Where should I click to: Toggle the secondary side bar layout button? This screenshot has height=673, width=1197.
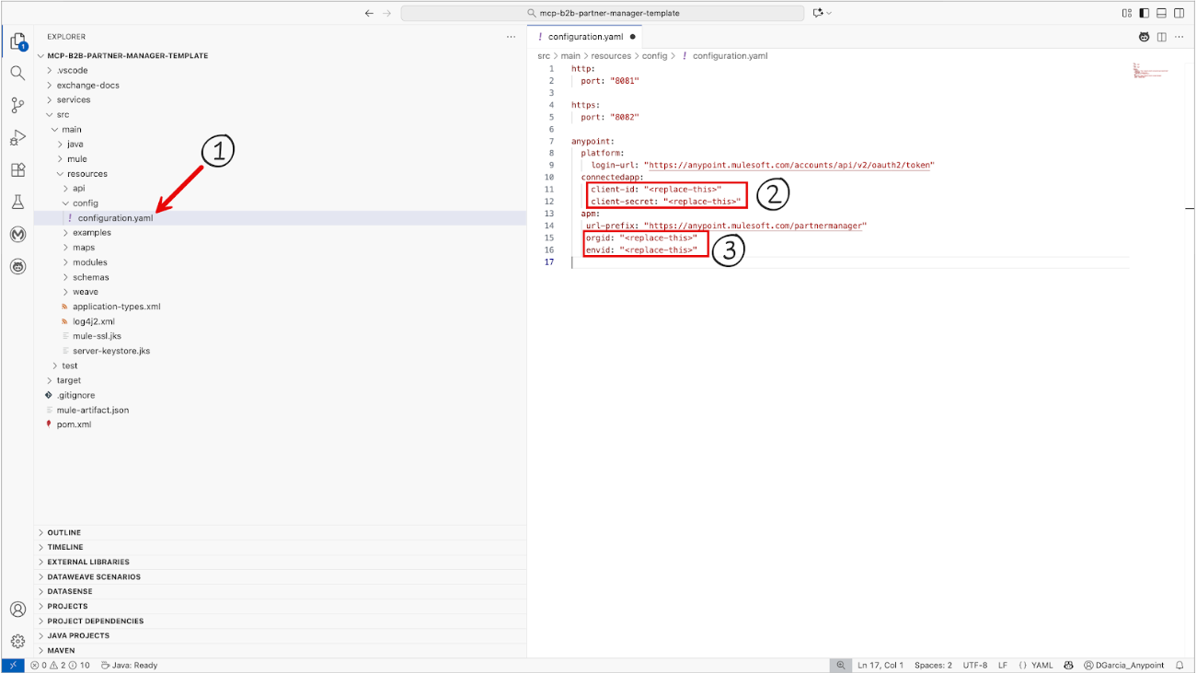pos(1180,13)
